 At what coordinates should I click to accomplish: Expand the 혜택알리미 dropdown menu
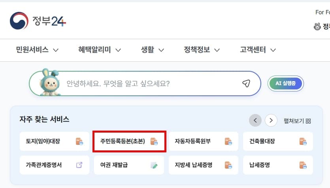point(99,50)
